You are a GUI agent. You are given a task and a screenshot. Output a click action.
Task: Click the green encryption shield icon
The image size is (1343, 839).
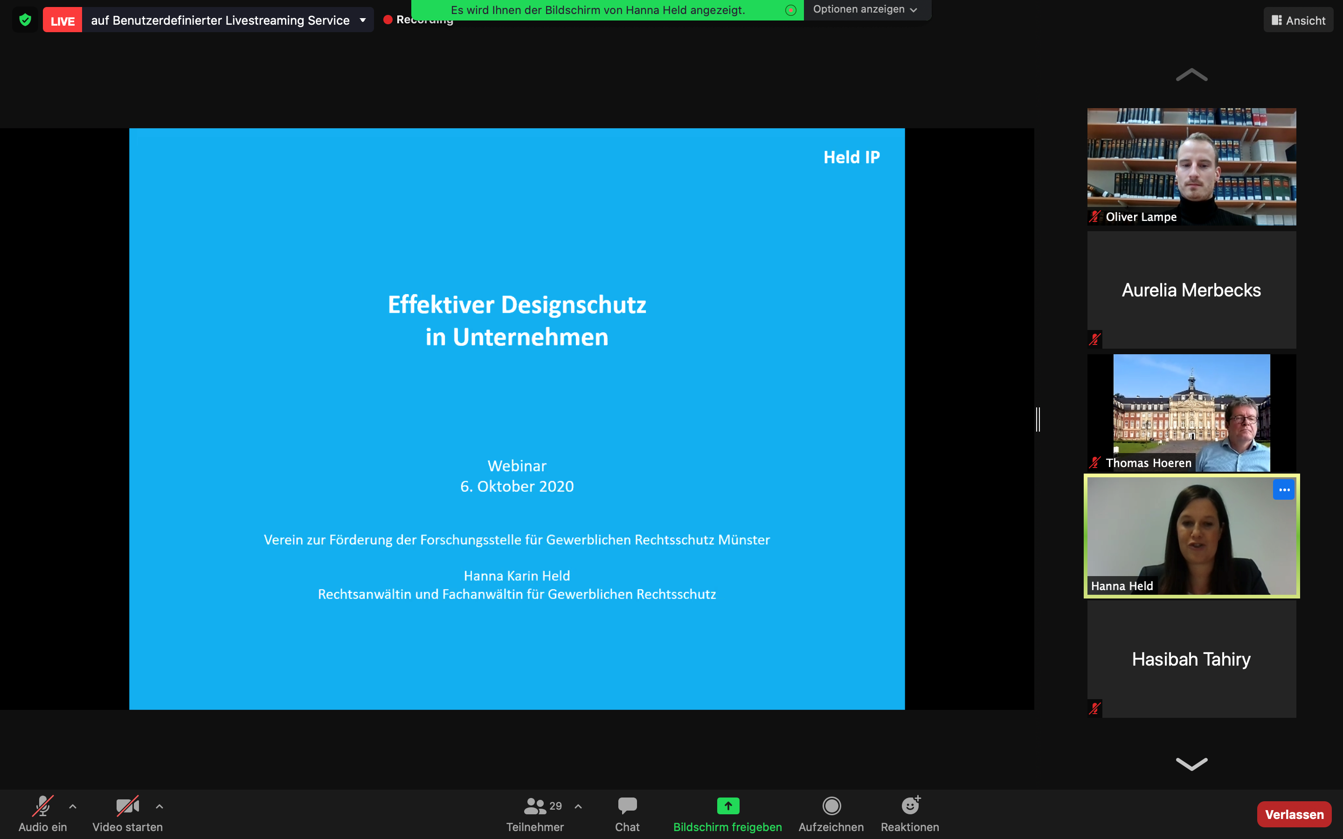[x=25, y=21]
